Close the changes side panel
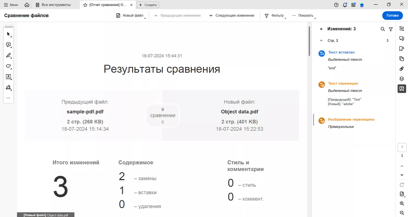408x217 pixels. (x=321, y=29)
